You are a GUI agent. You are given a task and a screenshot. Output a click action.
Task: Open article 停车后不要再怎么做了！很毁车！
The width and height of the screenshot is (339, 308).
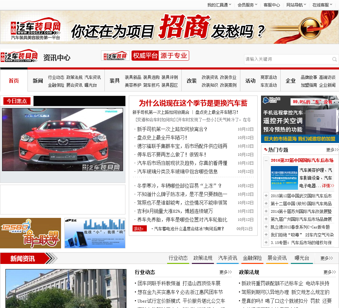172,155
